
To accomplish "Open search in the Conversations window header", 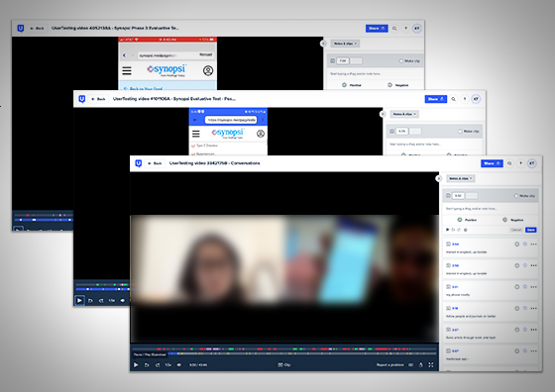I will (x=509, y=163).
